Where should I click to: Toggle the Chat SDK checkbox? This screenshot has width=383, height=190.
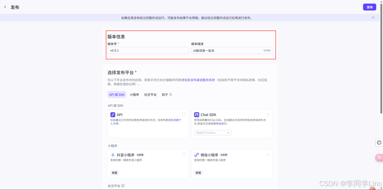pyautogui.click(x=268, y=114)
